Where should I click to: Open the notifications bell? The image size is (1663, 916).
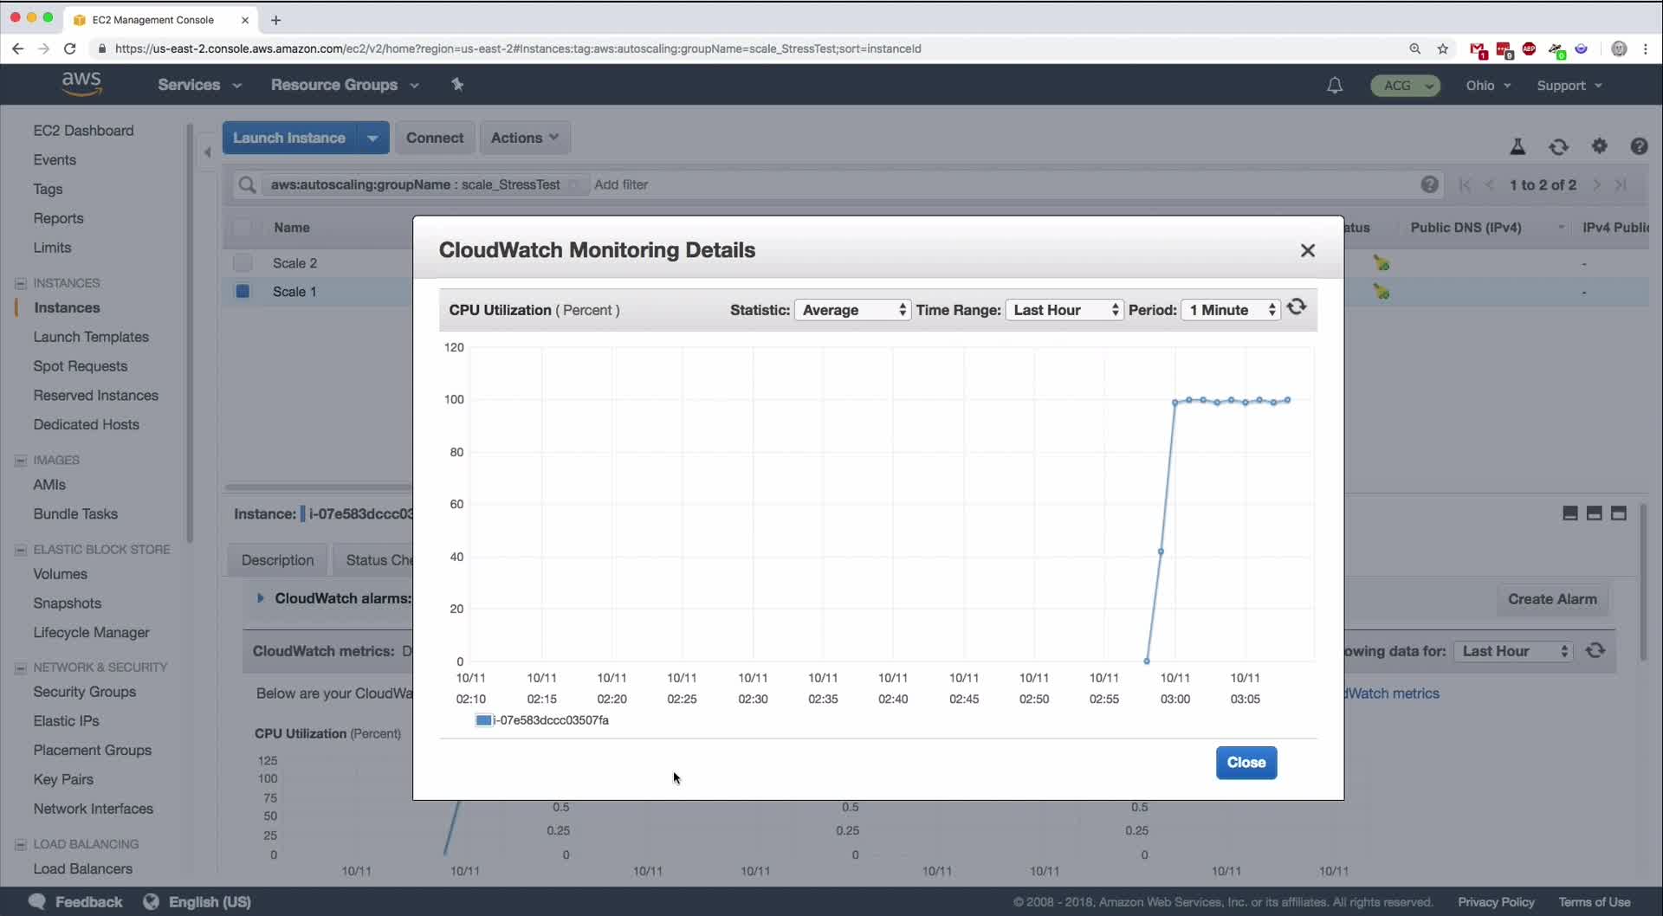1335,85
